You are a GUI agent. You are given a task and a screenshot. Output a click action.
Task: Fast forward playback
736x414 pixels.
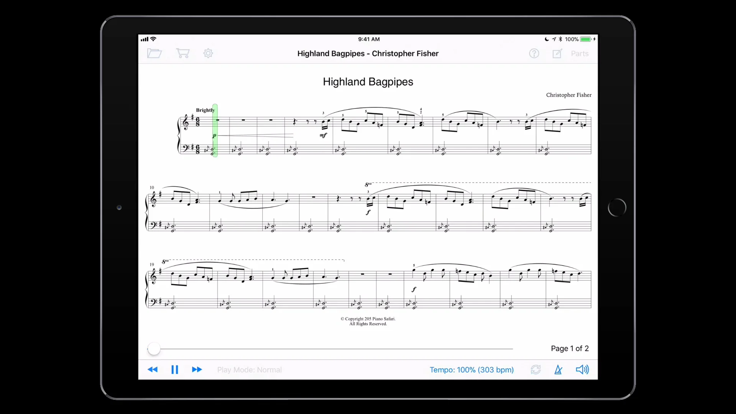197,370
